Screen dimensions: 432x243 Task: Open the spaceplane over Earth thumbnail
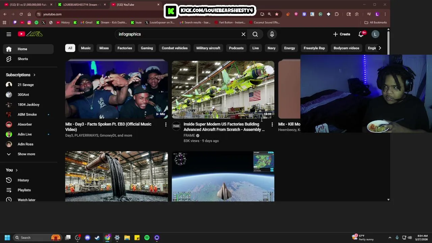[223, 176]
